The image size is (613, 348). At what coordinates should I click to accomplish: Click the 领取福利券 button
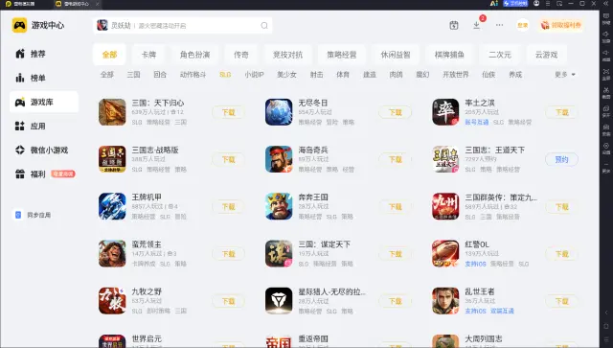point(561,25)
